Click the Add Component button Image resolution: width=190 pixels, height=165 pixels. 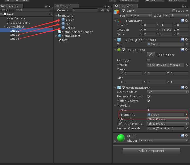point(151,151)
